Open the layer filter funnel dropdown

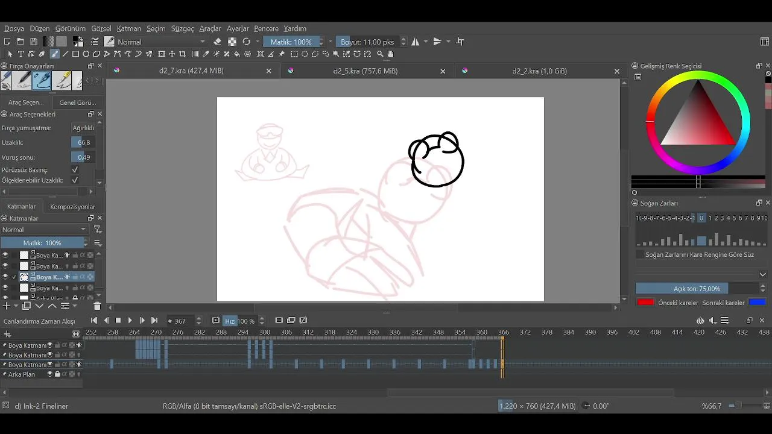(97, 230)
